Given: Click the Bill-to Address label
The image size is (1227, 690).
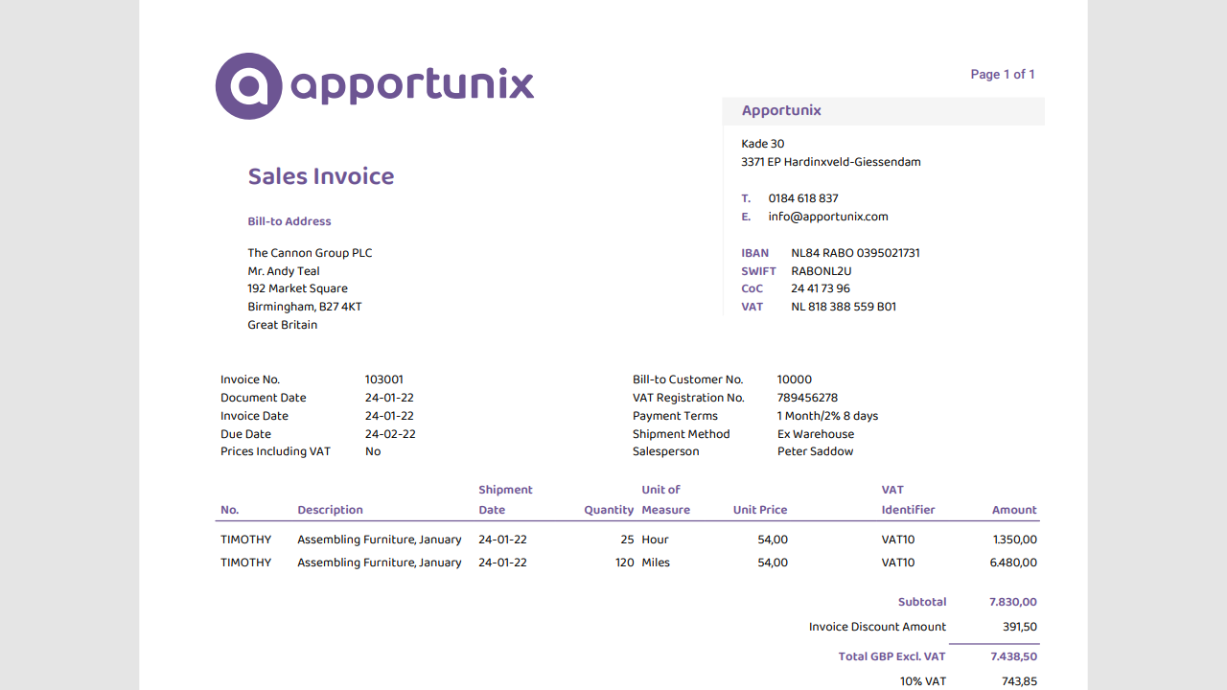Looking at the screenshot, I should (x=289, y=221).
